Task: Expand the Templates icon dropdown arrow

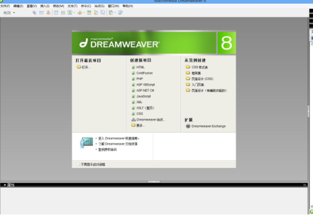Action: 115,13
